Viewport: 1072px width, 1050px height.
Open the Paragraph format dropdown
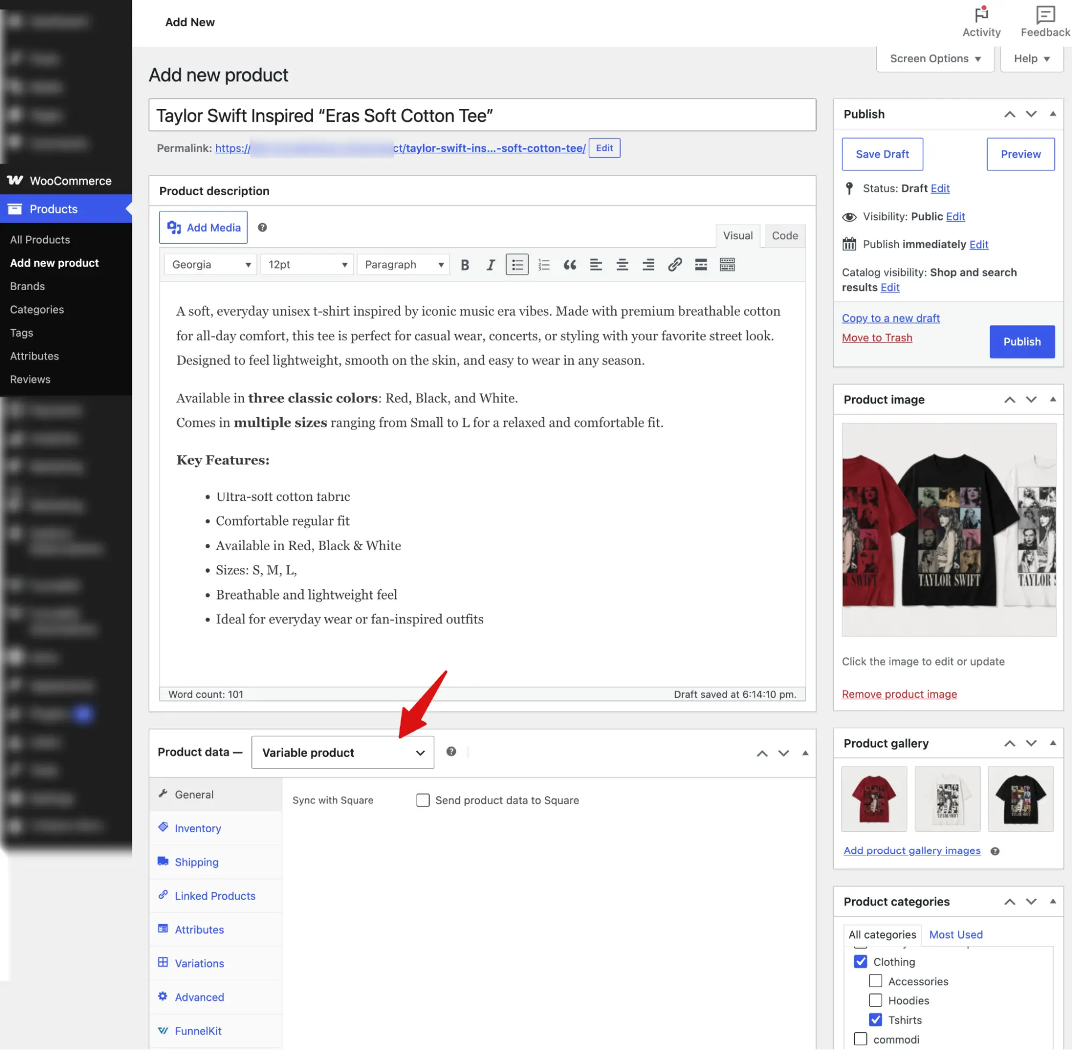click(403, 265)
